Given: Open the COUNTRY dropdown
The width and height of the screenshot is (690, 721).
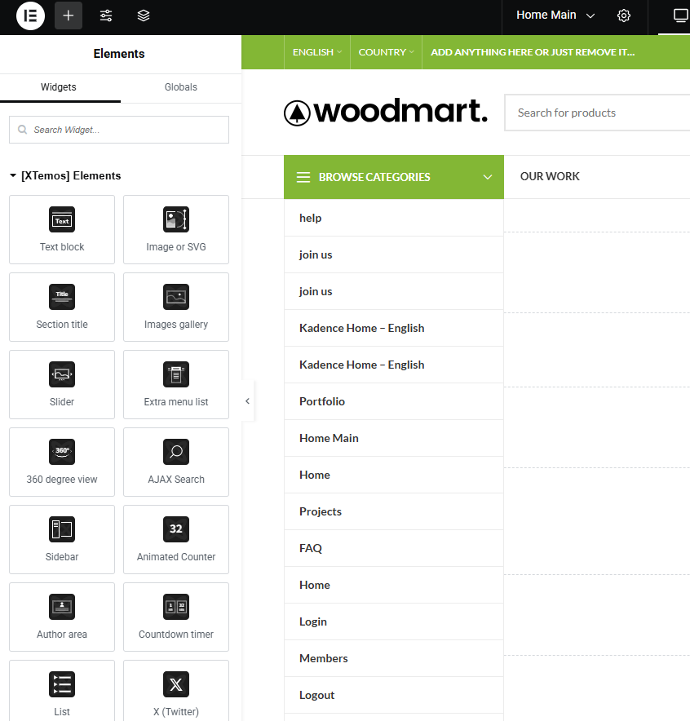Looking at the screenshot, I should click(386, 52).
